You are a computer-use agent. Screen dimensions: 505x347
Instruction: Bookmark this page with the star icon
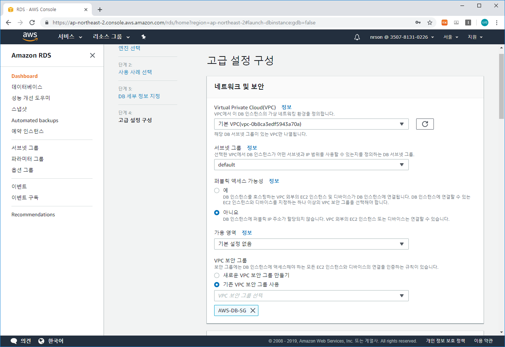(x=430, y=23)
